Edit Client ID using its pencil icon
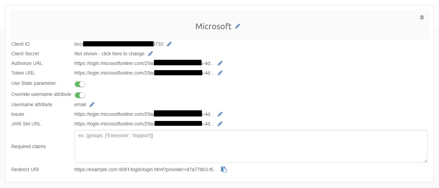 pyautogui.click(x=169, y=44)
